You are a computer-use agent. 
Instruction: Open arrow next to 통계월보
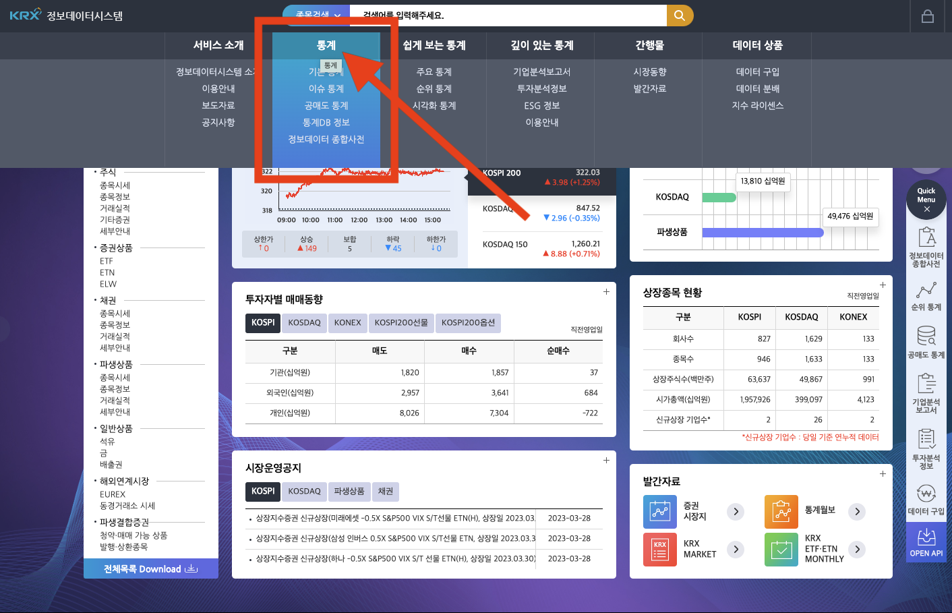(x=857, y=512)
